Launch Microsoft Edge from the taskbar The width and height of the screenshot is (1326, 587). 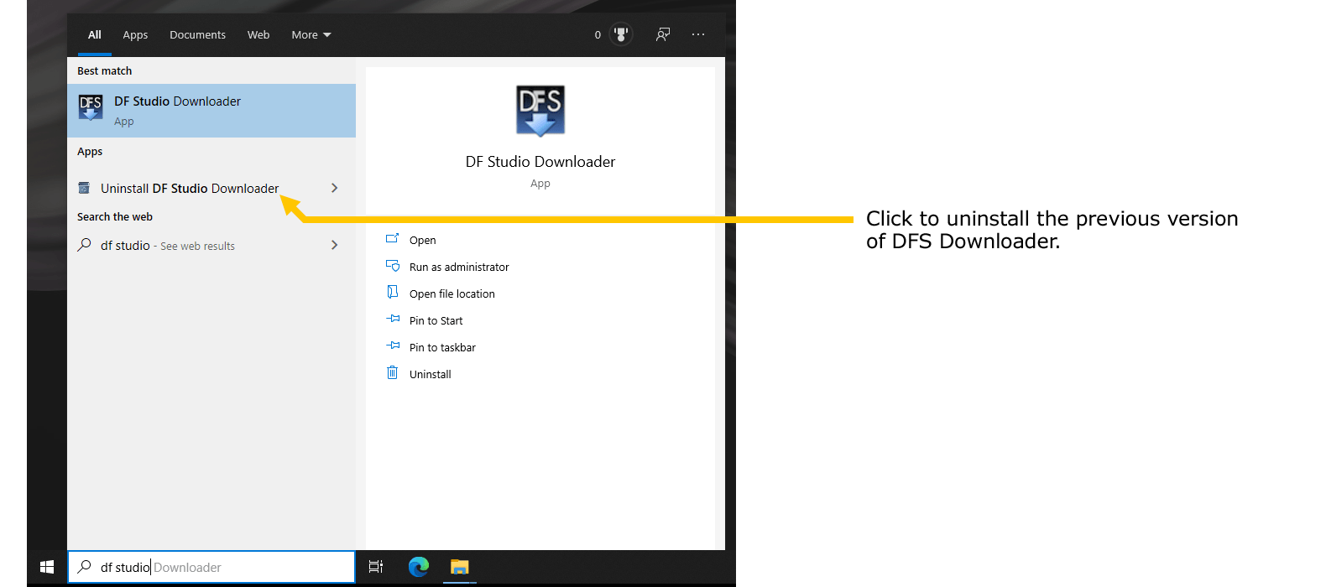tap(419, 567)
